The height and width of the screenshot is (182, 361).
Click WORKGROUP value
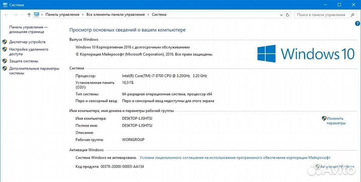[133, 139]
